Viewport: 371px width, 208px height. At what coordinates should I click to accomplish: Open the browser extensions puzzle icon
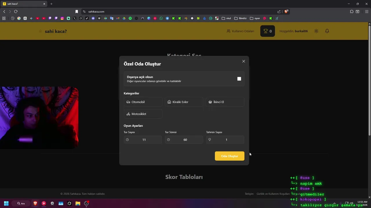(x=352, y=12)
